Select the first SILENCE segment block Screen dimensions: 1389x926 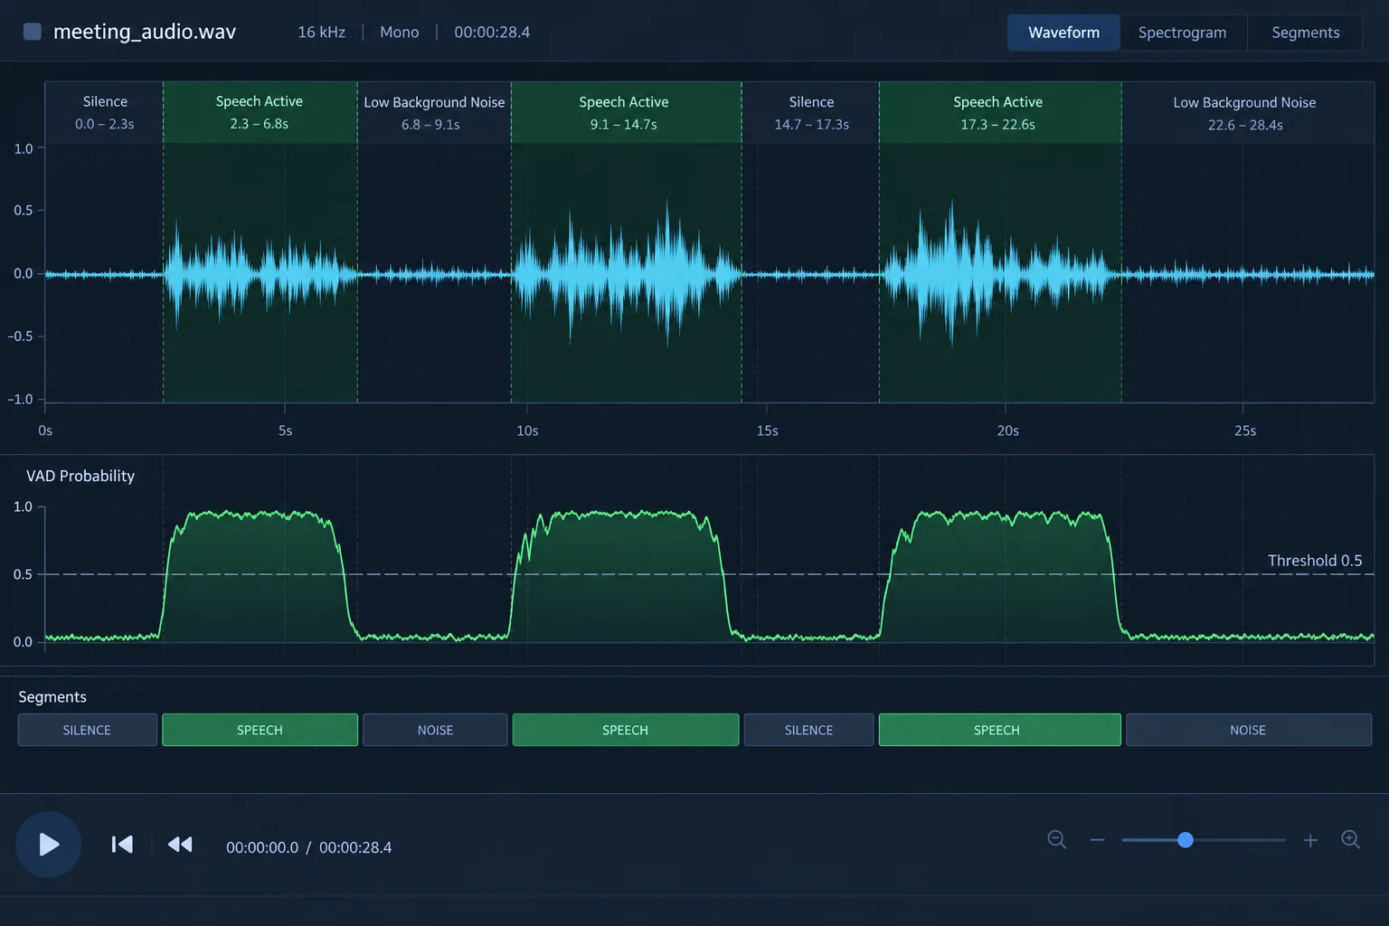click(87, 730)
